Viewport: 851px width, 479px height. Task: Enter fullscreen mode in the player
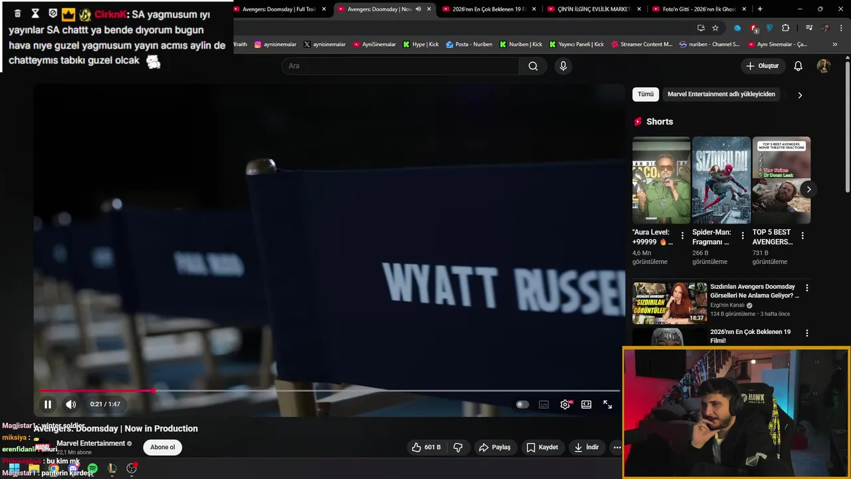tap(608, 404)
